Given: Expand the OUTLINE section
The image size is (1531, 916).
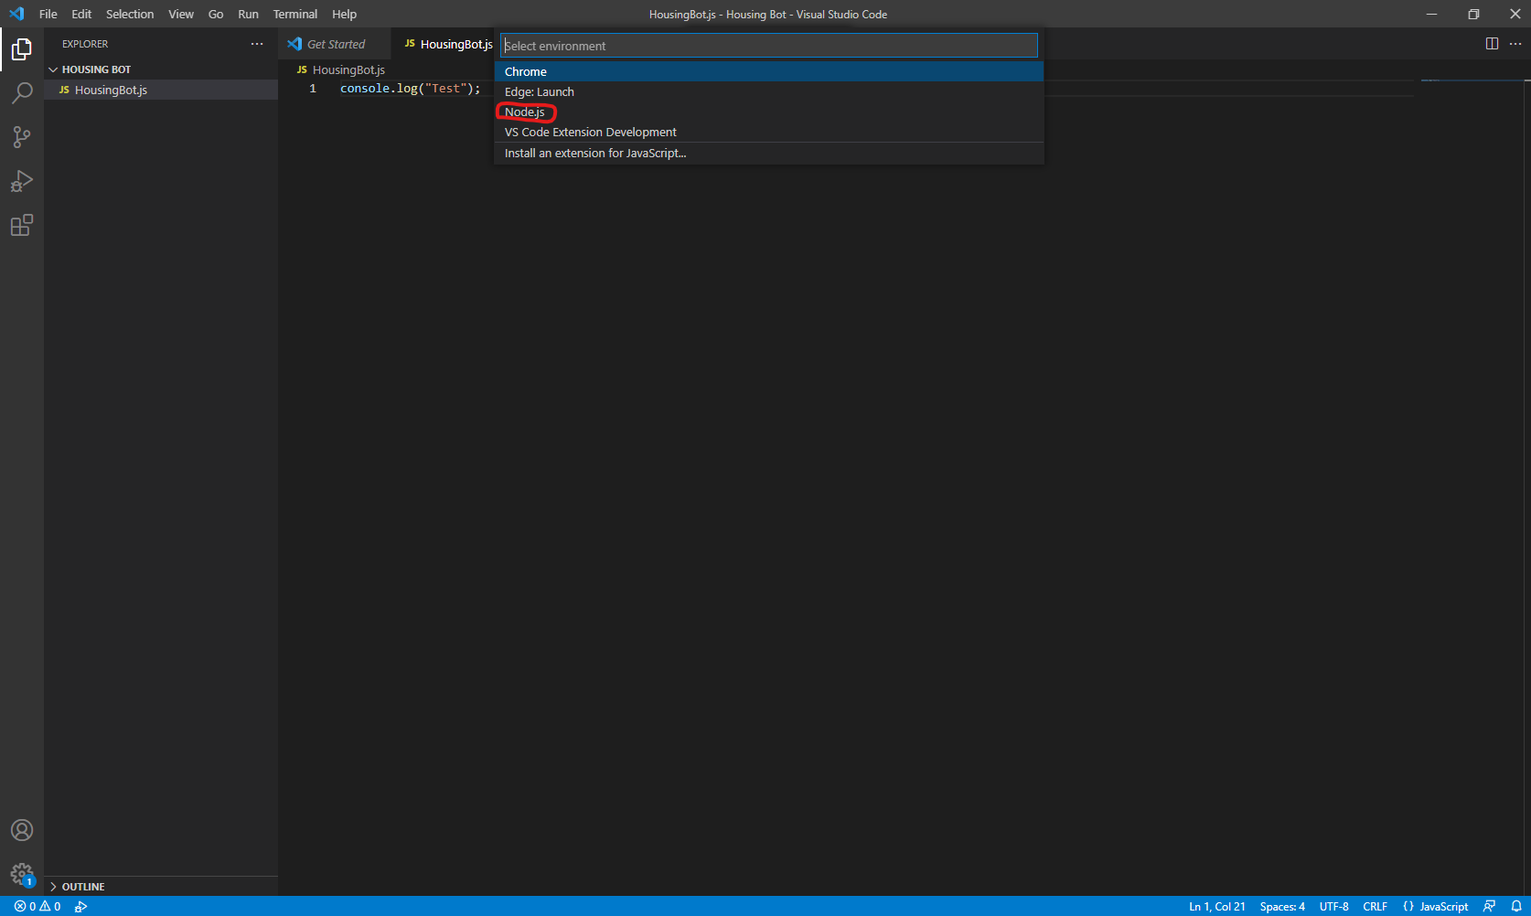Looking at the screenshot, I should 82,886.
